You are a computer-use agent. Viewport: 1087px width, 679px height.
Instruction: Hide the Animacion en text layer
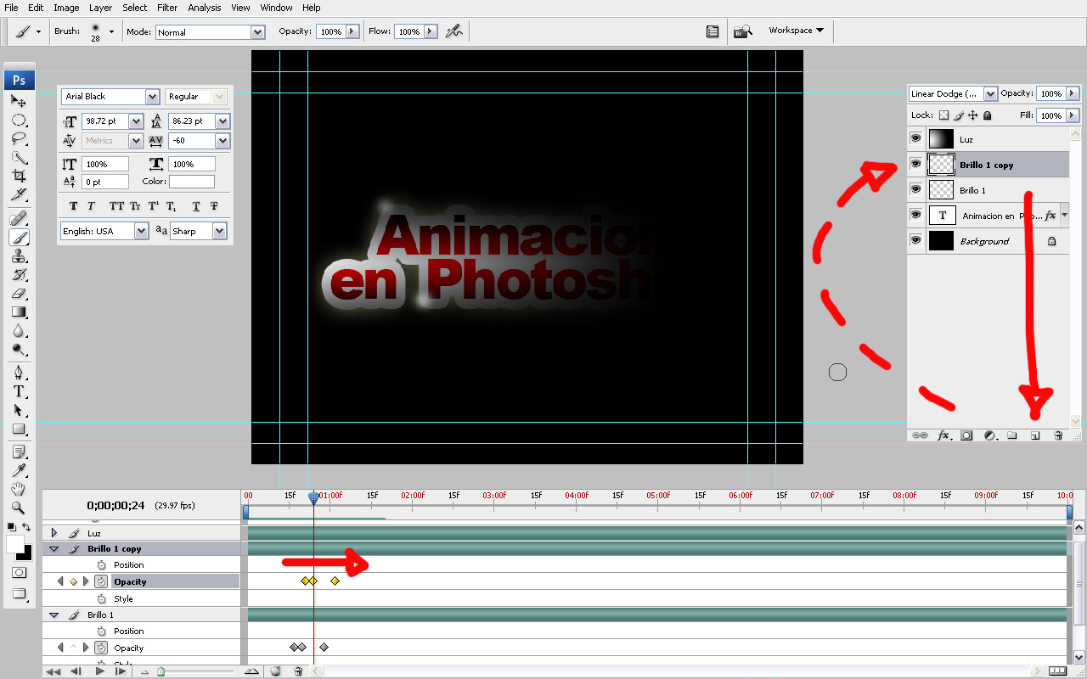click(915, 215)
